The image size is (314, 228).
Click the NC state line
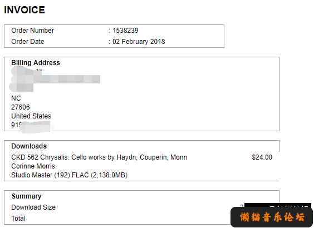click(16, 98)
